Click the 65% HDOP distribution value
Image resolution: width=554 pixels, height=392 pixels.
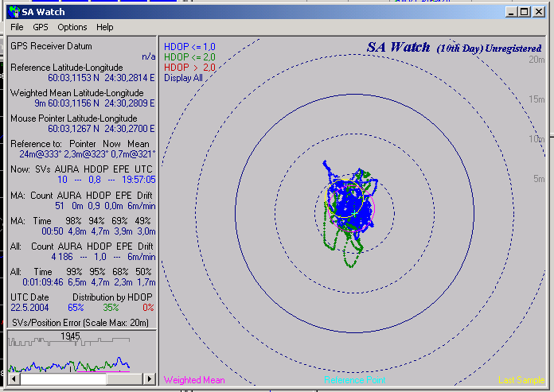tap(76, 308)
